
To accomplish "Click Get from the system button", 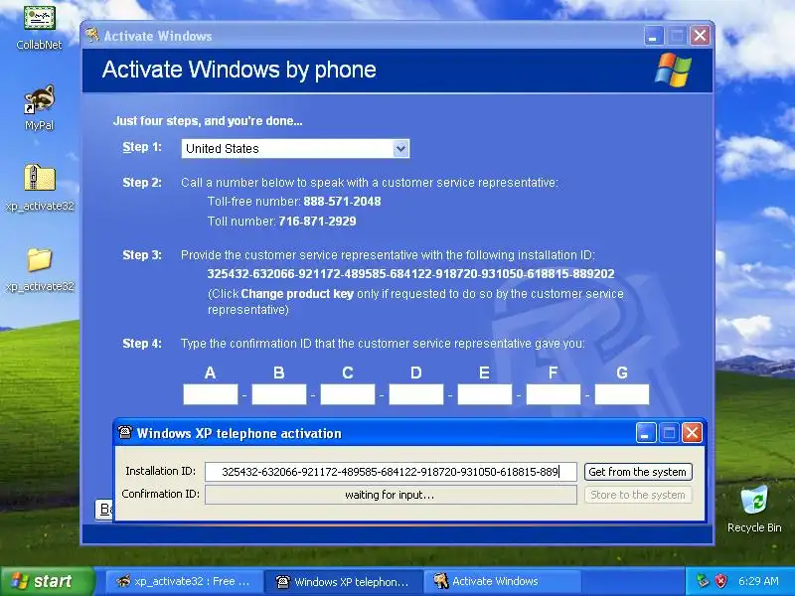I will pyautogui.click(x=638, y=472).
